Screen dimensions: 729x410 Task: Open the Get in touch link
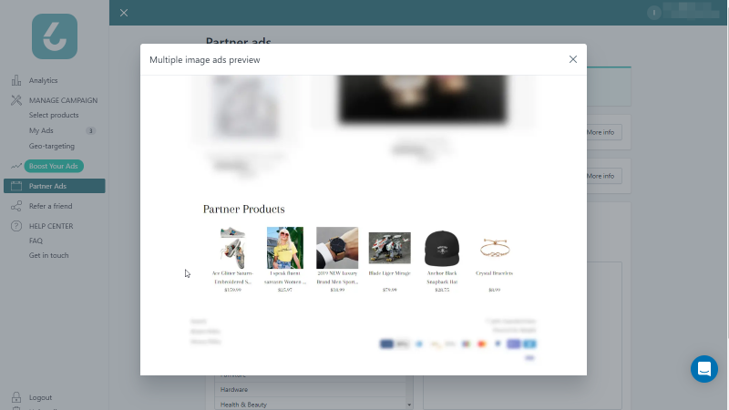(x=48, y=255)
